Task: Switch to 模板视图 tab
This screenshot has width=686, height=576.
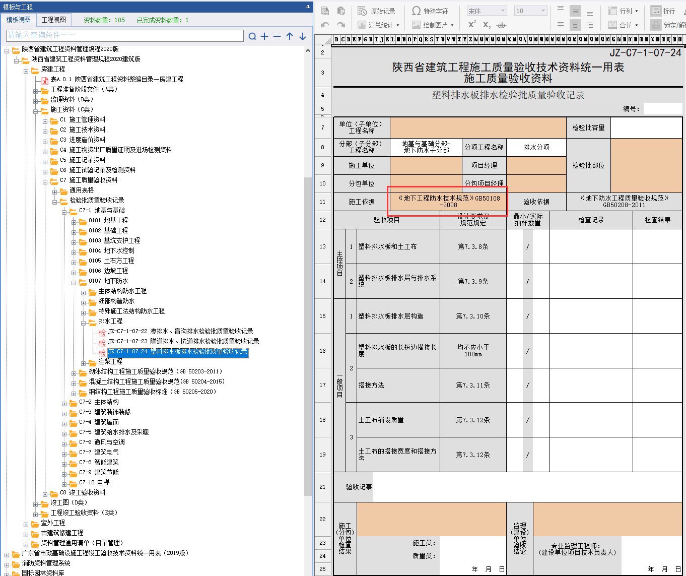Action: click(x=19, y=20)
